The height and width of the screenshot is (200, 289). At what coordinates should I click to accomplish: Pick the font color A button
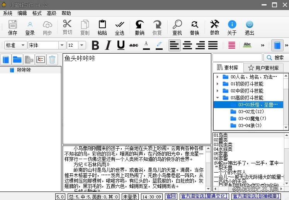(x=146, y=45)
